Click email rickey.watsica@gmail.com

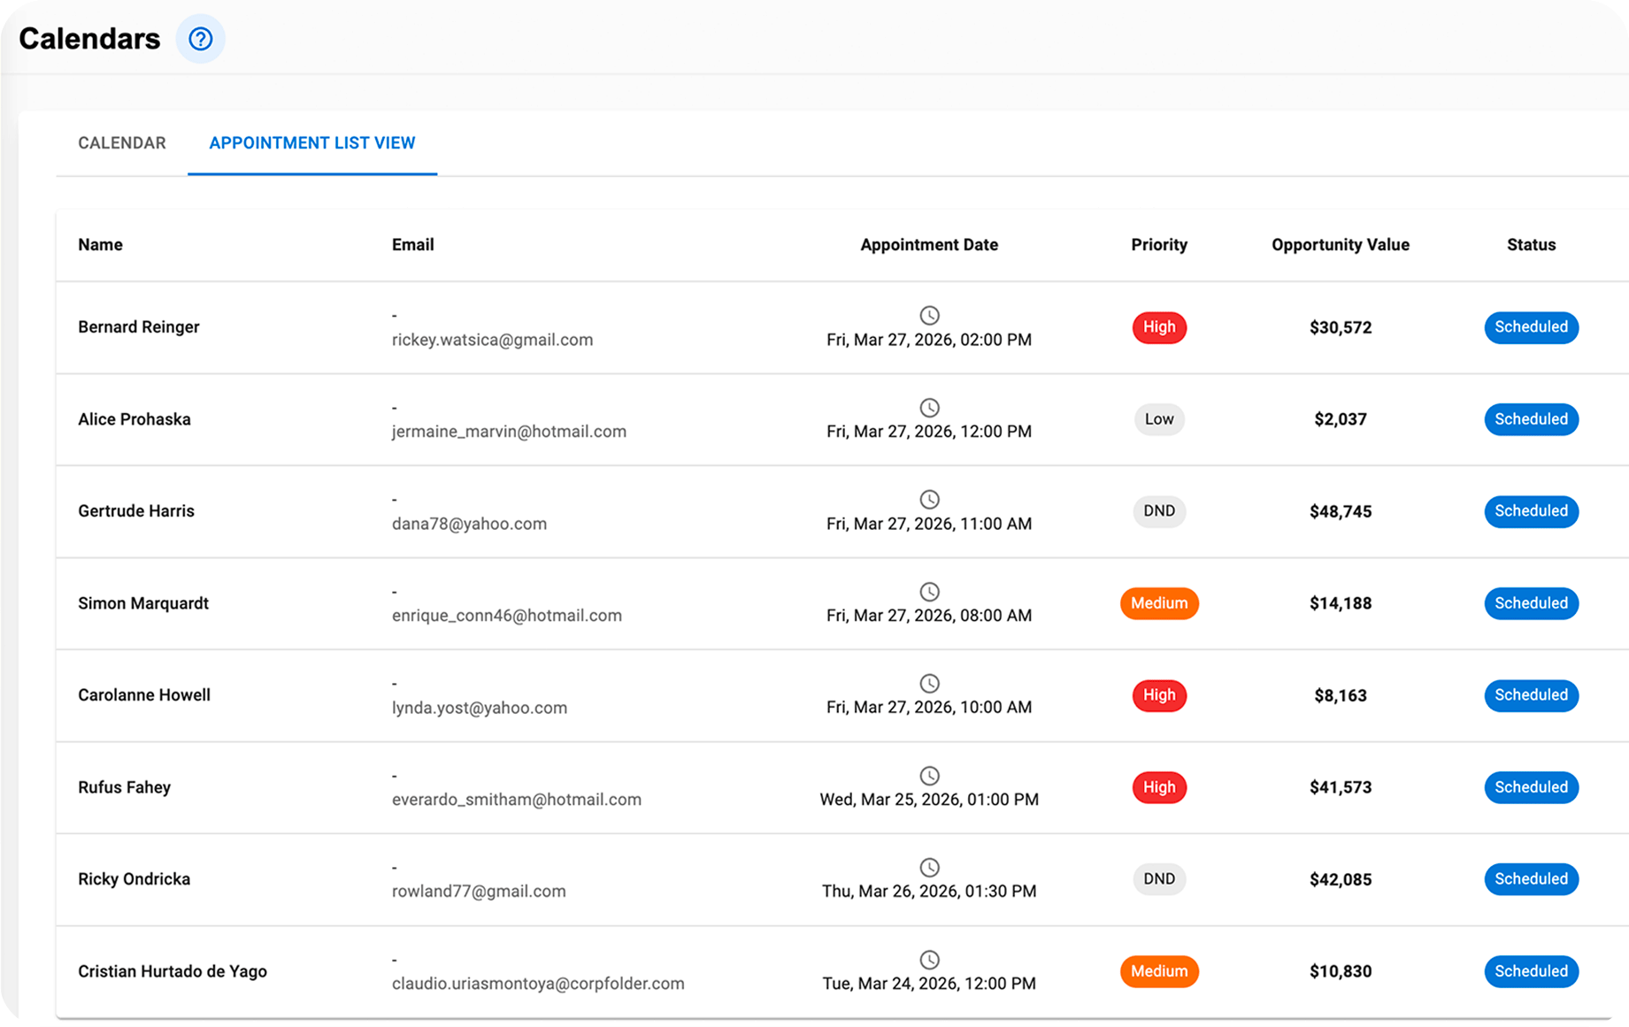(492, 340)
